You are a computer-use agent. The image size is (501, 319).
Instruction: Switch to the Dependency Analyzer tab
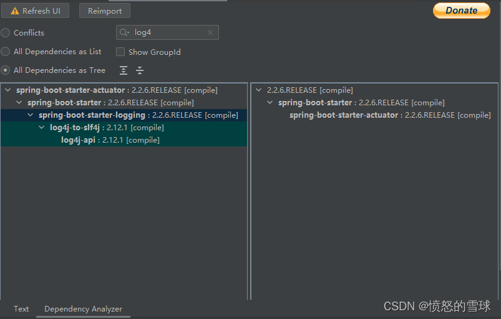[83, 309]
